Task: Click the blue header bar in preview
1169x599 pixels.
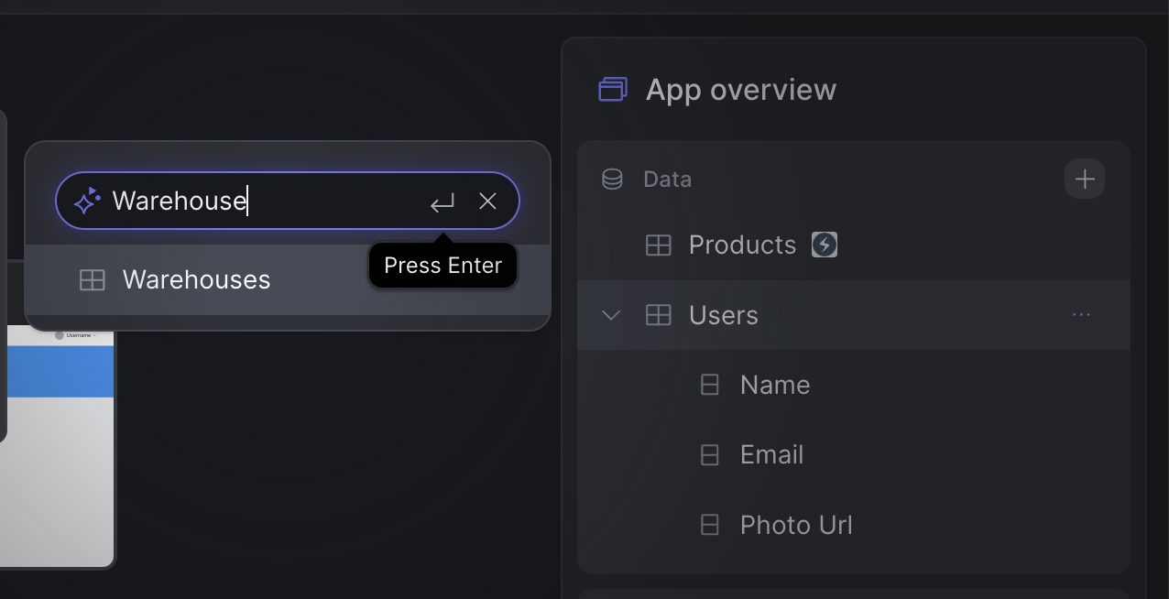Action: pos(60,371)
